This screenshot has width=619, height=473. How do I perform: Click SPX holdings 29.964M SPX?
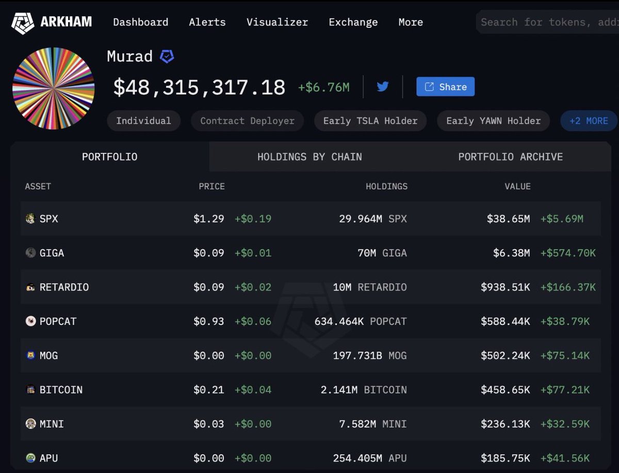click(x=373, y=218)
